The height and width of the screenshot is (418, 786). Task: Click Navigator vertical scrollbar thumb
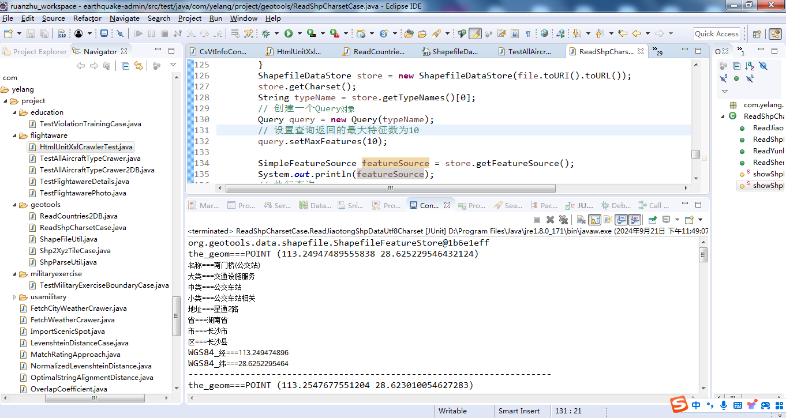point(177,316)
